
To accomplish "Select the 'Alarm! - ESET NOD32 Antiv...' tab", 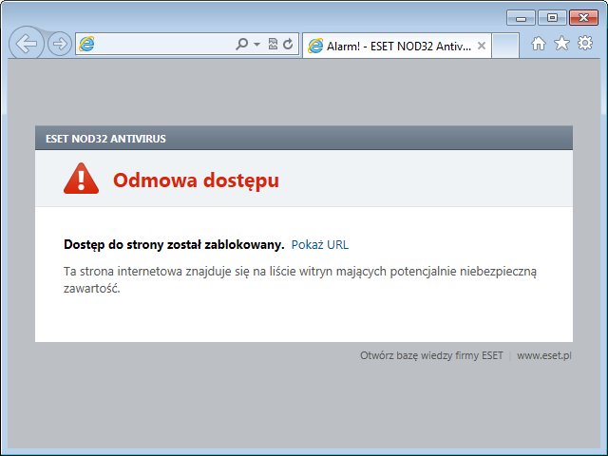I will pos(396,47).
